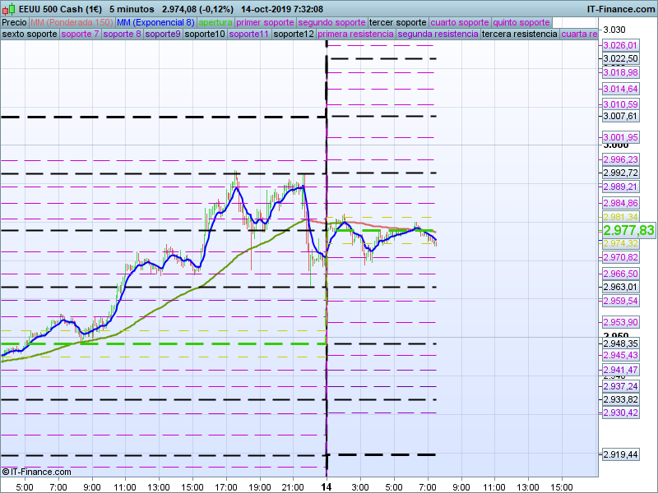Click the tercer soporte label
658x493 pixels.
(397, 22)
